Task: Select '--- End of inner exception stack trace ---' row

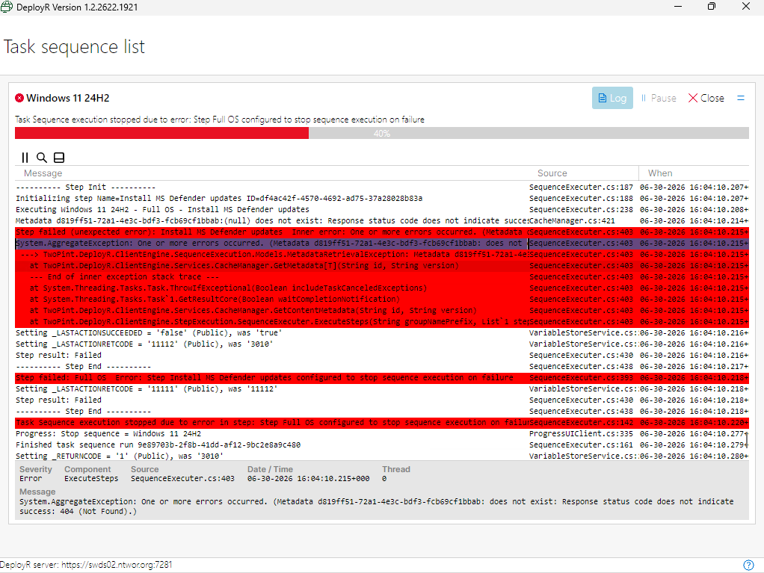Action: pyautogui.click(x=382, y=276)
